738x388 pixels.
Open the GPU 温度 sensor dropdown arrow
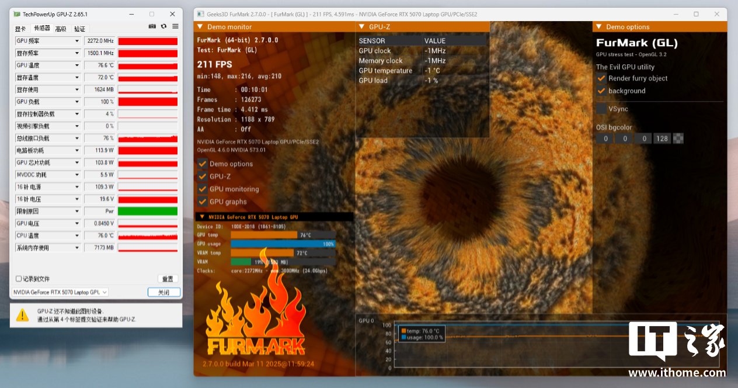tap(76, 65)
